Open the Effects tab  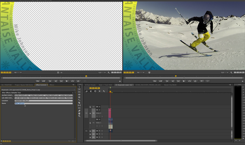(x=52, y=85)
